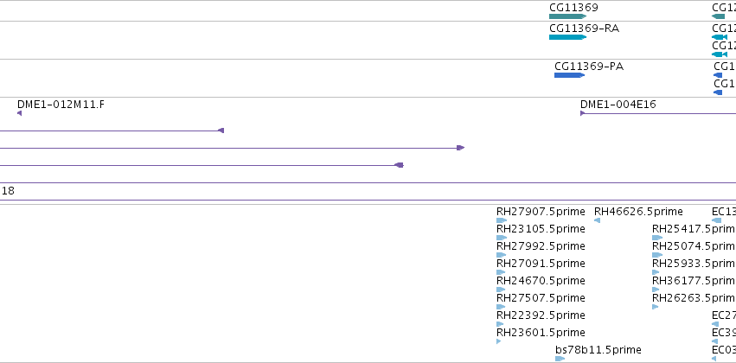Select the RH27992.5prime arrow glyph
736x363 pixels.
[502, 255]
